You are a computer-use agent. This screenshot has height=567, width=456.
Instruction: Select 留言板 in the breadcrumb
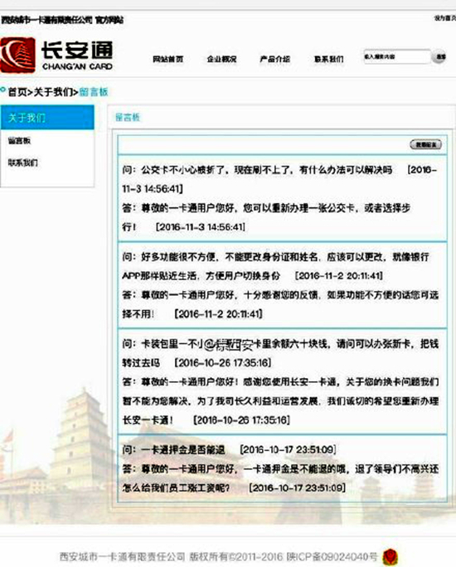click(94, 92)
